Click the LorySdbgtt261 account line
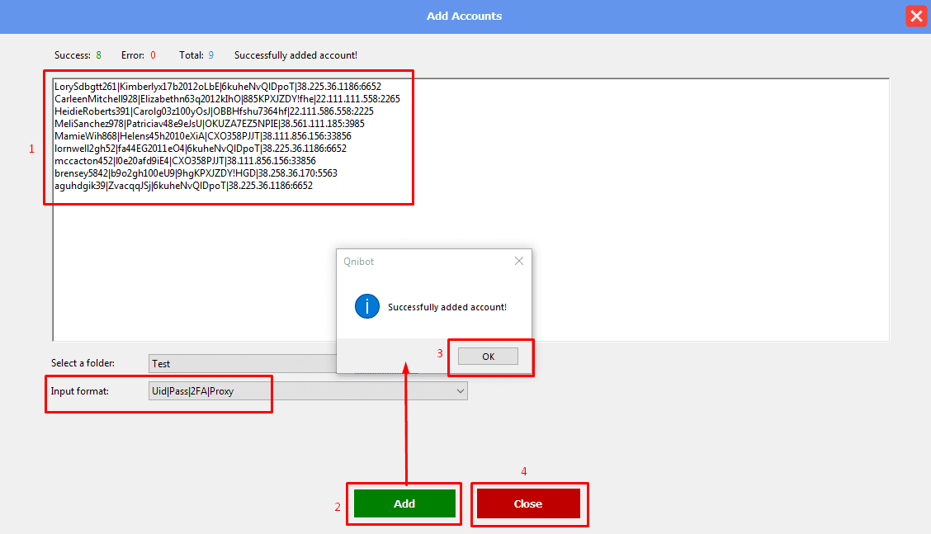 (x=217, y=86)
